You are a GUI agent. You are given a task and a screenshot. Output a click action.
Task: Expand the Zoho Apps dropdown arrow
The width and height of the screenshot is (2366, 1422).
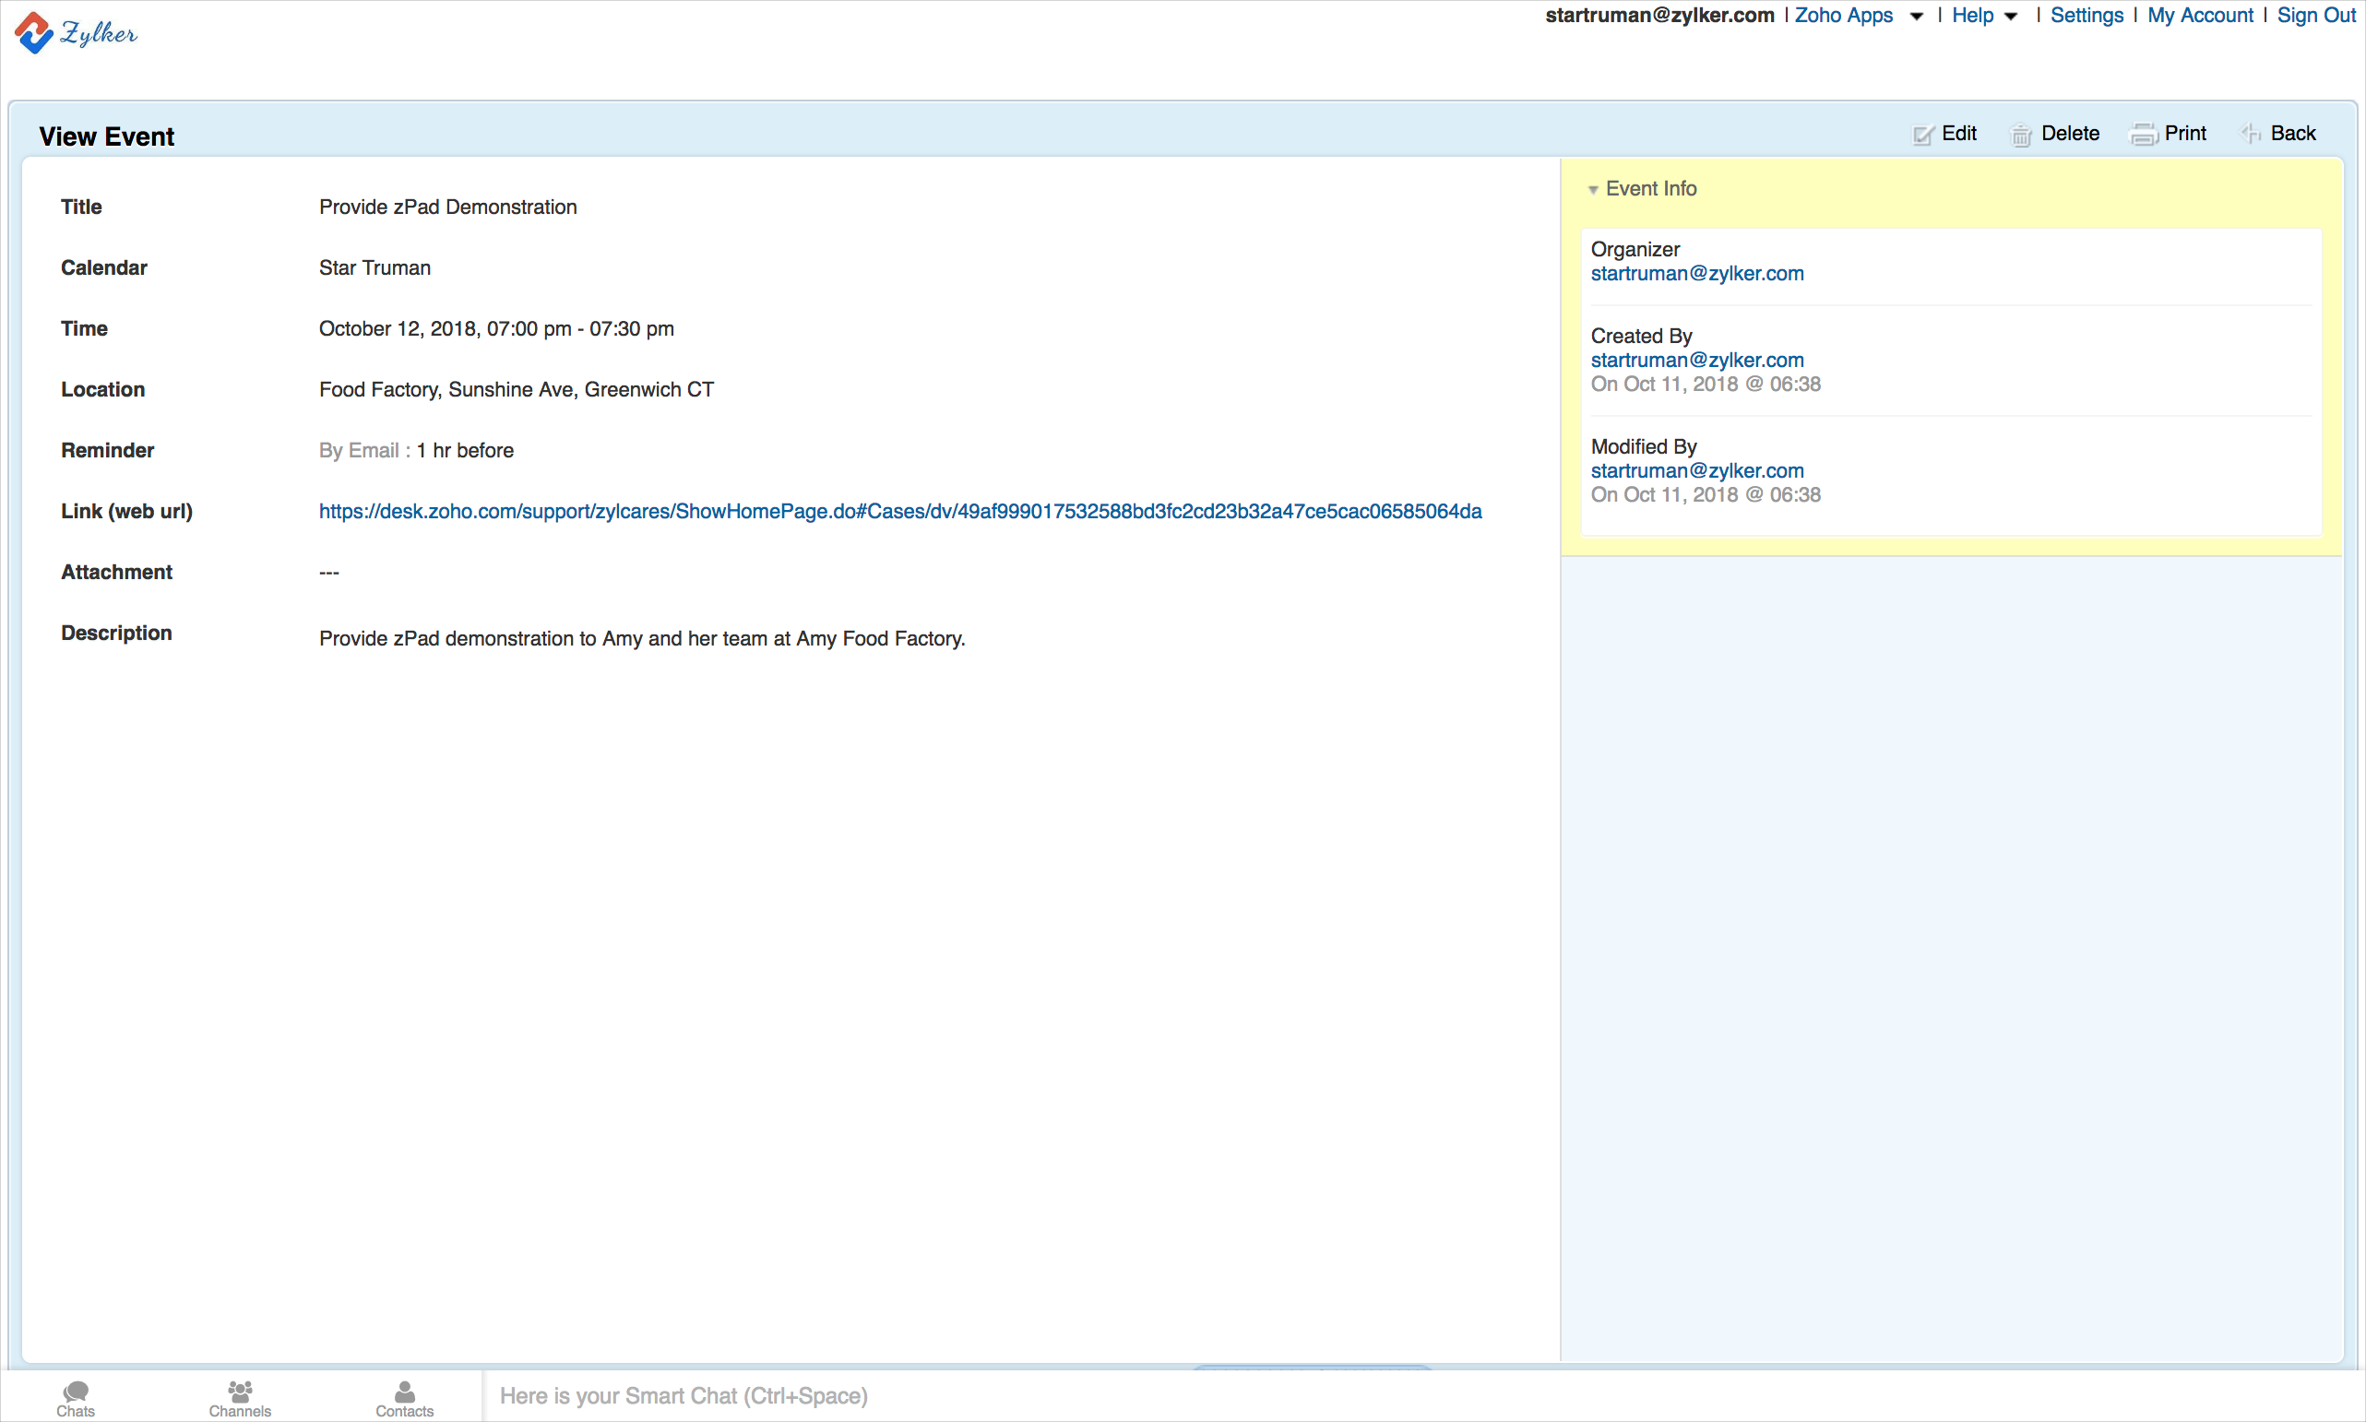tap(1916, 17)
